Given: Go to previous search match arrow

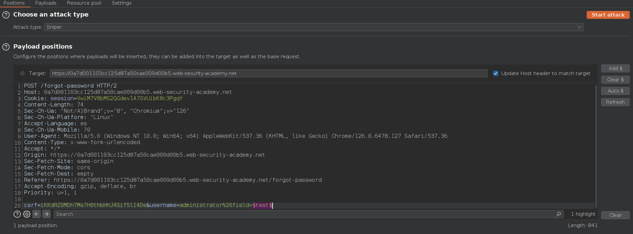Looking at the screenshot, I should 37,214.
